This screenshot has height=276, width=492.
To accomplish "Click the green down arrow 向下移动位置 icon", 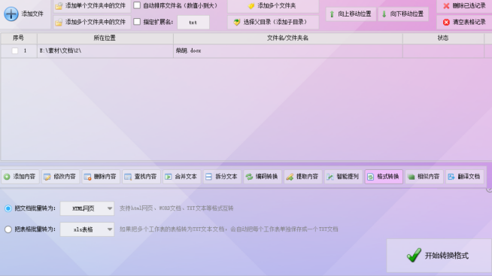I will (x=384, y=14).
